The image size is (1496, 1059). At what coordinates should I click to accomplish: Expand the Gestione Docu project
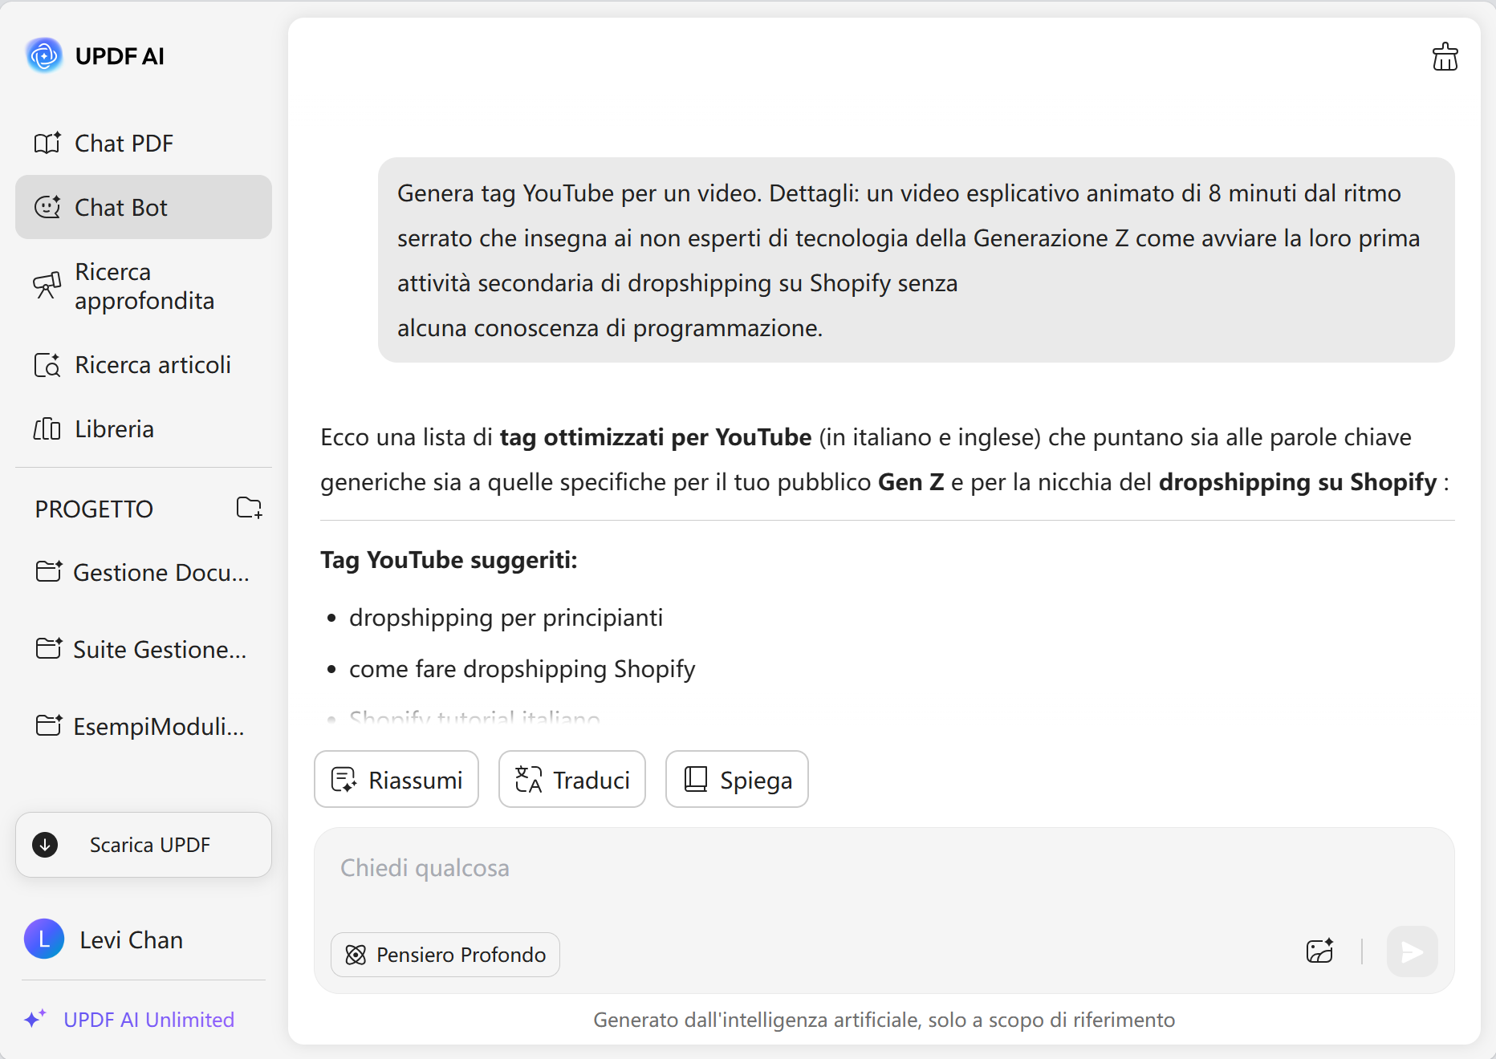coord(143,572)
